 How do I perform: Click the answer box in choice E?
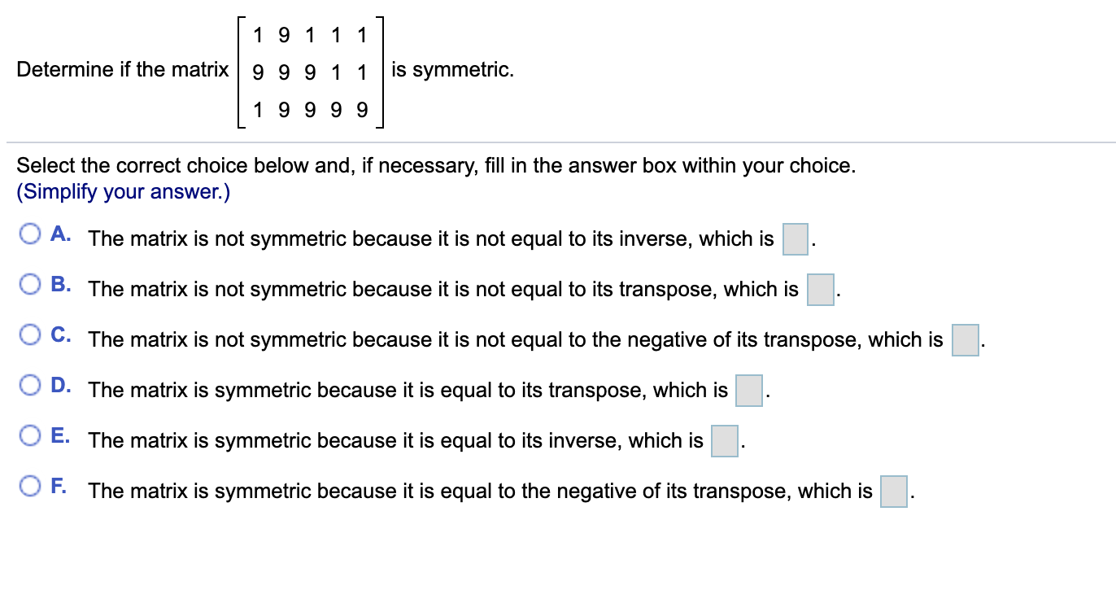[x=724, y=441]
